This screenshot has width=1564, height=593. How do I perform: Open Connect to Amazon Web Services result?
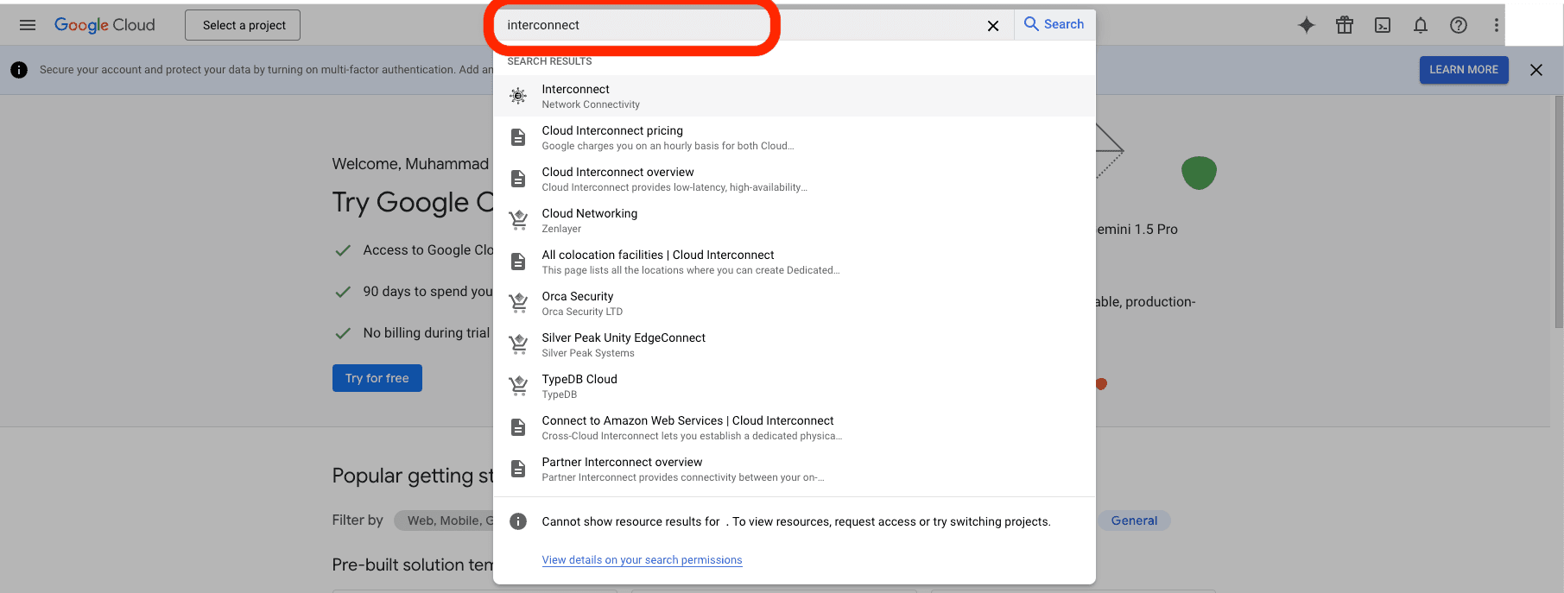pyautogui.click(x=795, y=427)
